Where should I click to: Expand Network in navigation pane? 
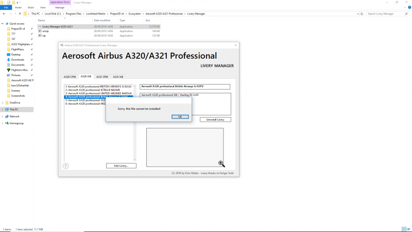[x=3, y=117]
